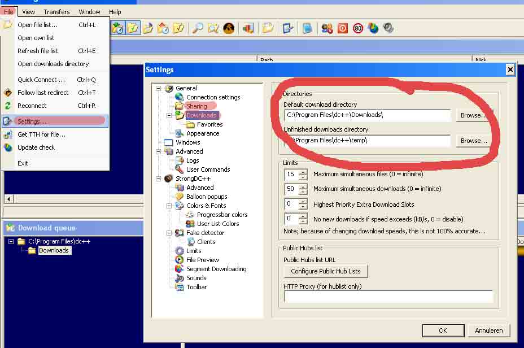Collapse the Fake detector tree node

(169, 233)
